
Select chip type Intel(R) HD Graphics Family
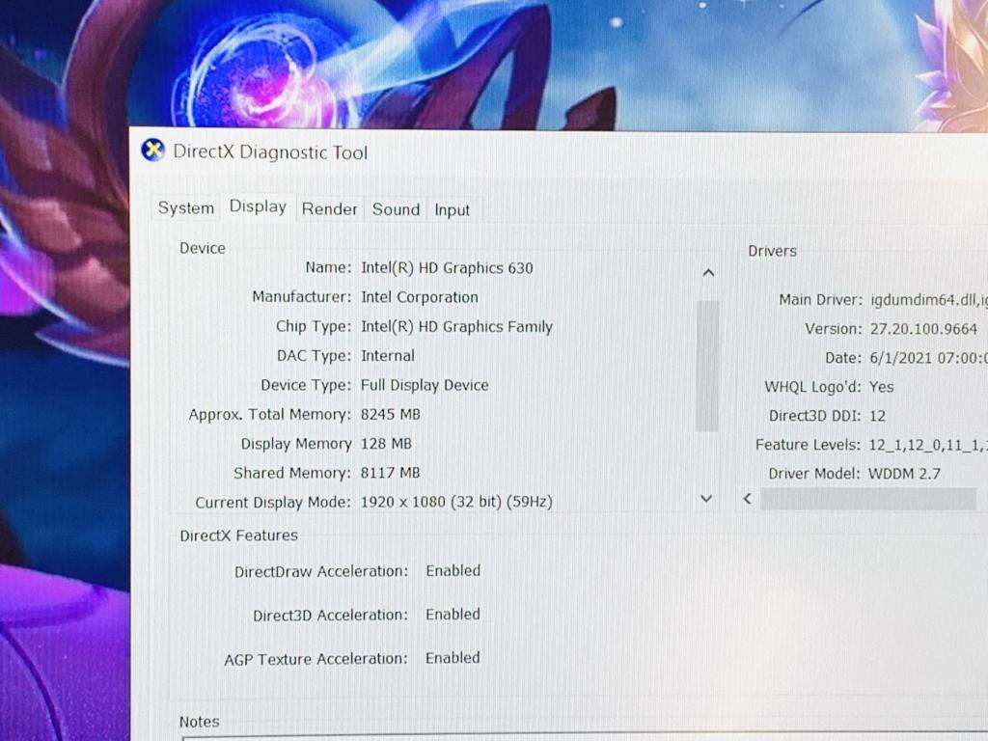tap(456, 327)
